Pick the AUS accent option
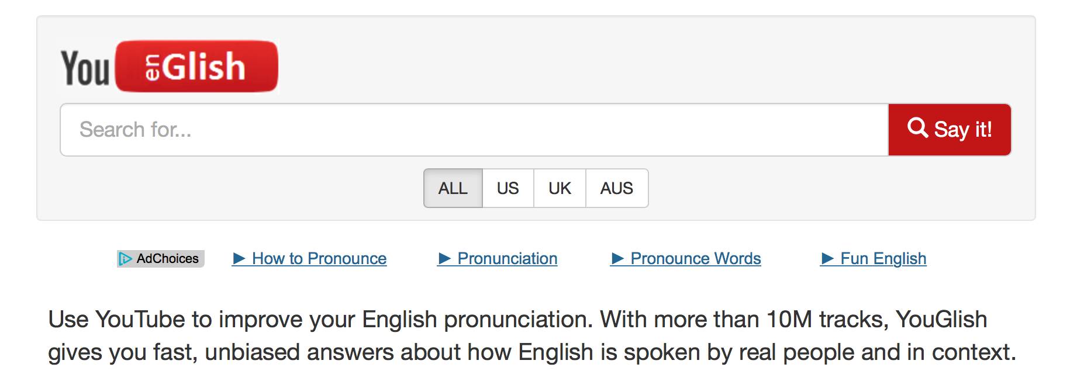Screen dimensions: 1077x381 point(616,188)
